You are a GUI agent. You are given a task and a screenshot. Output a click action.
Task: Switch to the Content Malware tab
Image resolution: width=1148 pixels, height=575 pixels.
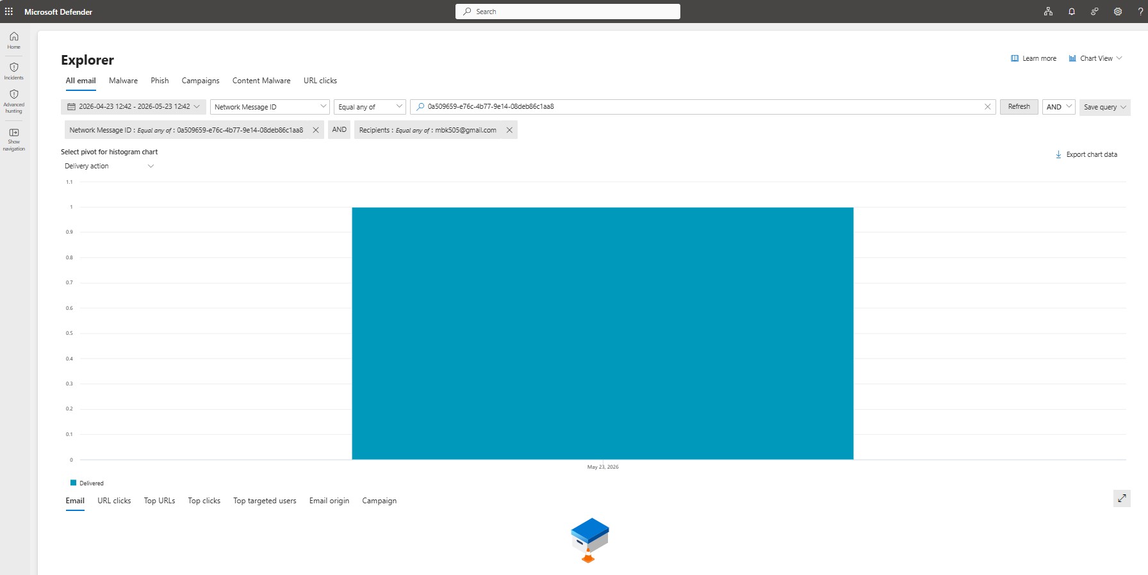click(x=261, y=81)
